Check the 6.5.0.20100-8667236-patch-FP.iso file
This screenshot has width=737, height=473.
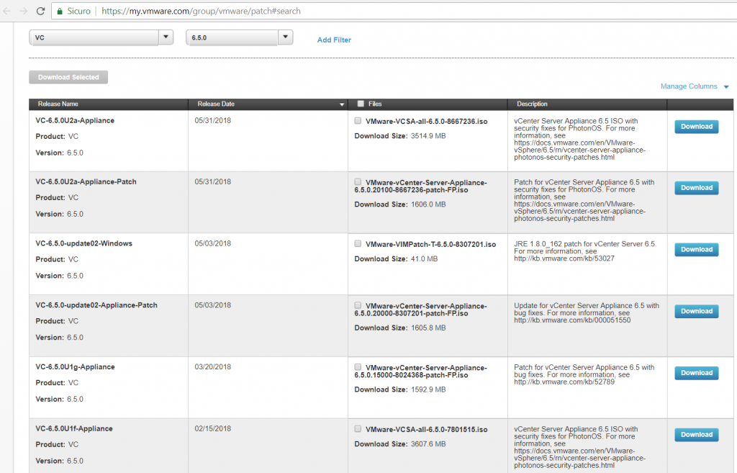coord(358,182)
